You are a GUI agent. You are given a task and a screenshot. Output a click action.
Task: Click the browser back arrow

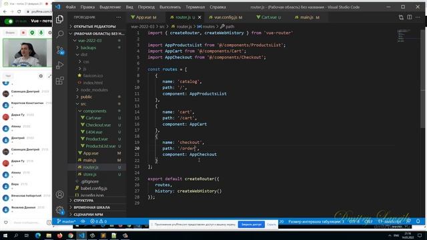pyautogui.click(x=5, y=11)
